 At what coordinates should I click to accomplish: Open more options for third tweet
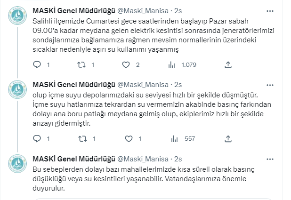point(270,159)
